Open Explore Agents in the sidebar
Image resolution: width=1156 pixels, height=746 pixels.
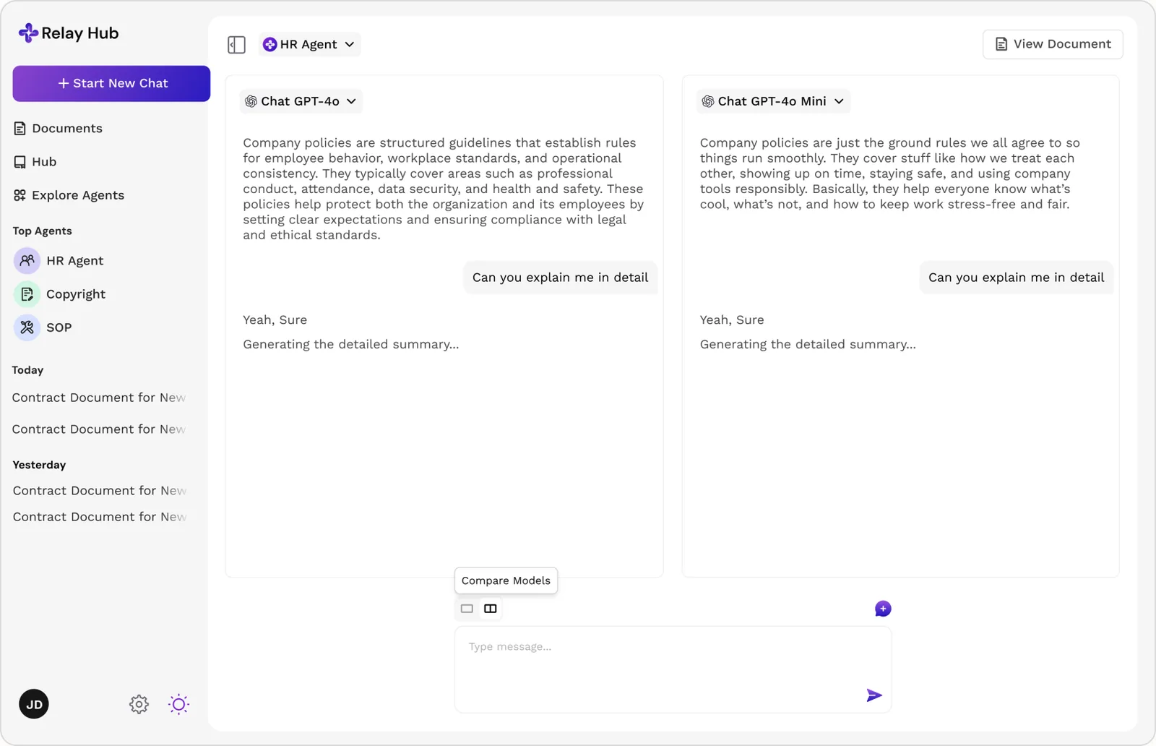pos(69,195)
